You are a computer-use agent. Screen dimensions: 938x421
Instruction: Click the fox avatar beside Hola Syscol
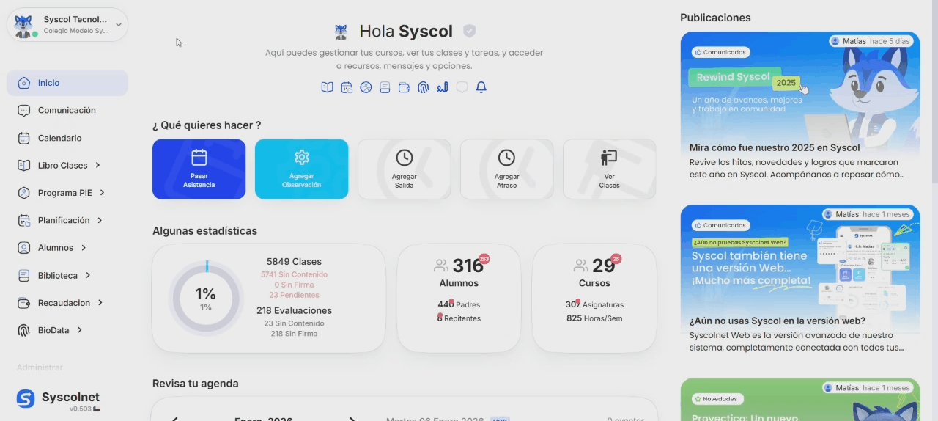point(341,32)
